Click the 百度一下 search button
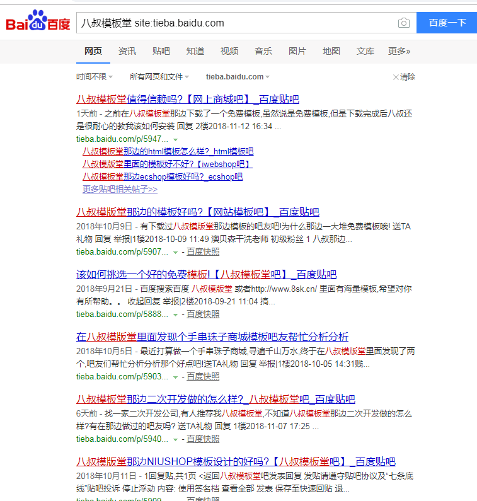The height and width of the screenshot is (501, 477). [x=447, y=23]
